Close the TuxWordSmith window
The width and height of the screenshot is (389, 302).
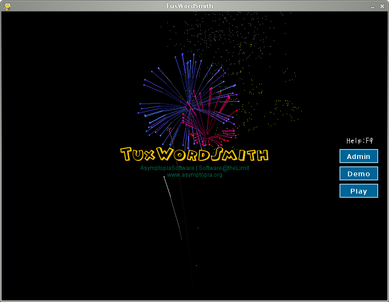point(382,6)
